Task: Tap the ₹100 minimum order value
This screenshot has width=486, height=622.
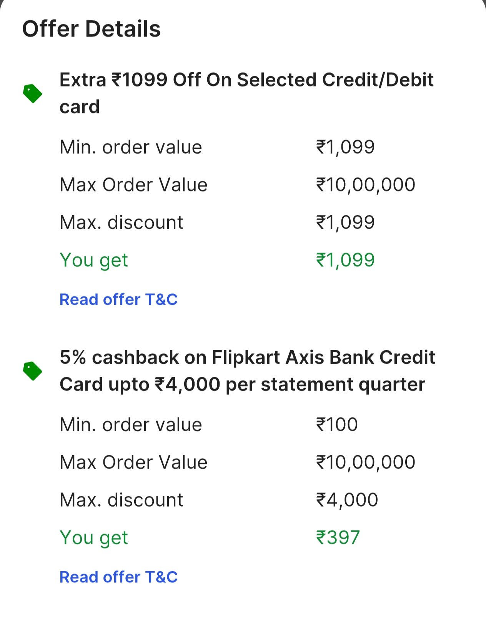Action: [337, 425]
